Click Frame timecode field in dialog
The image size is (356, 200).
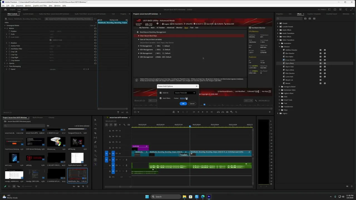point(184,98)
